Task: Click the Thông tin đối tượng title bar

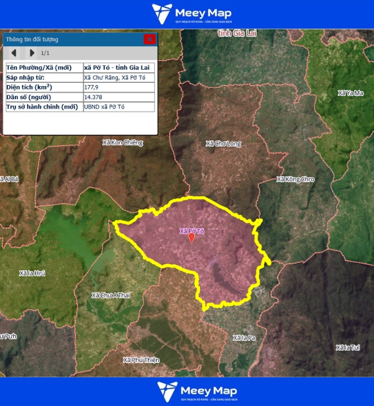Action: click(68, 39)
